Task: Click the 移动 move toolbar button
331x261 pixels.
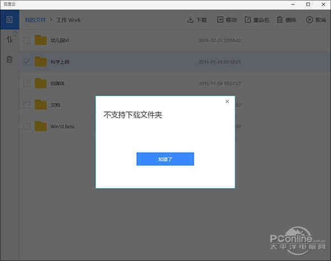Action: (x=227, y=20)
